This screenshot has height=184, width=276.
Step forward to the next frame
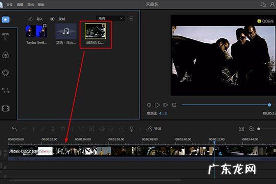pos(165,105)
